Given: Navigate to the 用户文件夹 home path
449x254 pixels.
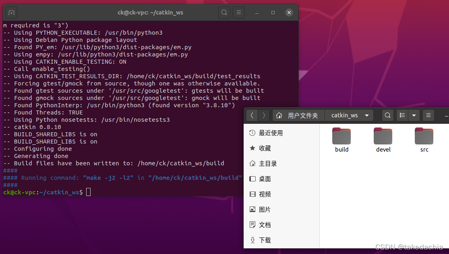Looking at the screenshot, I should pos(298,115).
